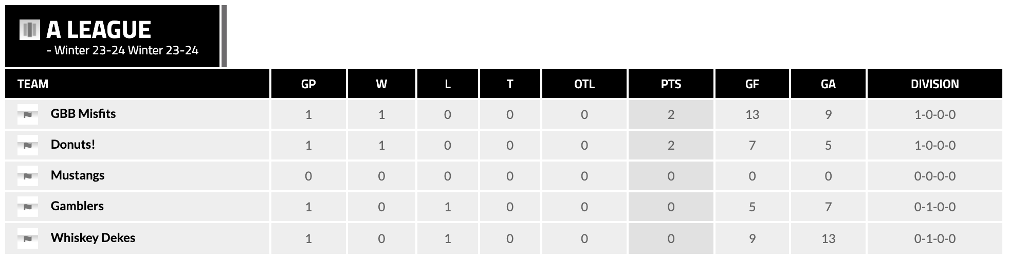Select the Mustangs team name

[78, 175]
